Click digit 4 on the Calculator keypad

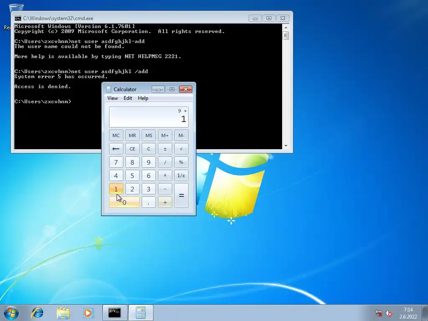click(116, 176)
